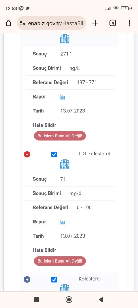Tap the hospital icon under Kolesterol
The width and height of the screenshot is (138, 308).
click(x=65, y=288)
